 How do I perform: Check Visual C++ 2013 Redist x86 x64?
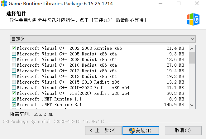[14, 76]
